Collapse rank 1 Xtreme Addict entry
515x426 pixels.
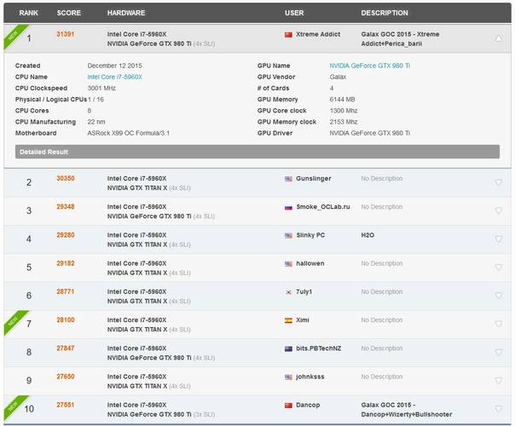coord(498,38)
